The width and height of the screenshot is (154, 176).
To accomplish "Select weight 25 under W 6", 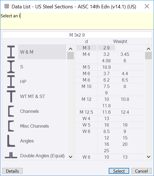I will tap(106, 151).
